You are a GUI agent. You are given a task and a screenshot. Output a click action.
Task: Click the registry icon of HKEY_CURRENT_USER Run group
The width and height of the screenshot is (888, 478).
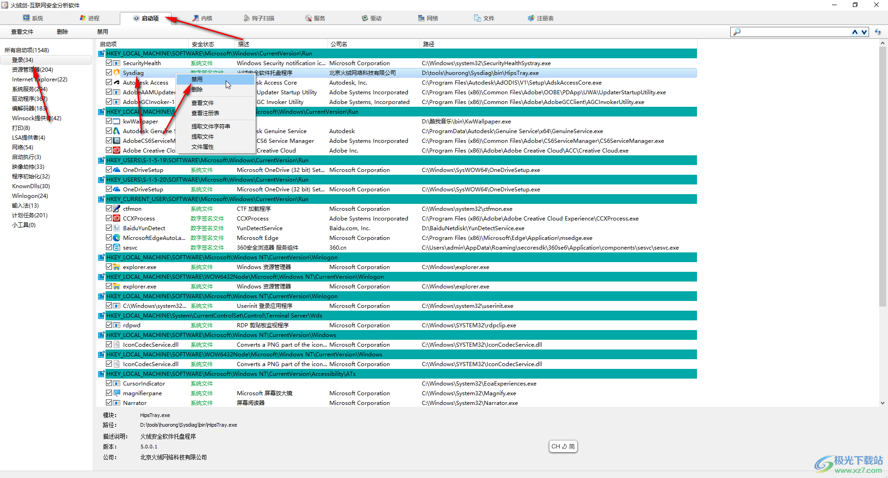(101, 199)
